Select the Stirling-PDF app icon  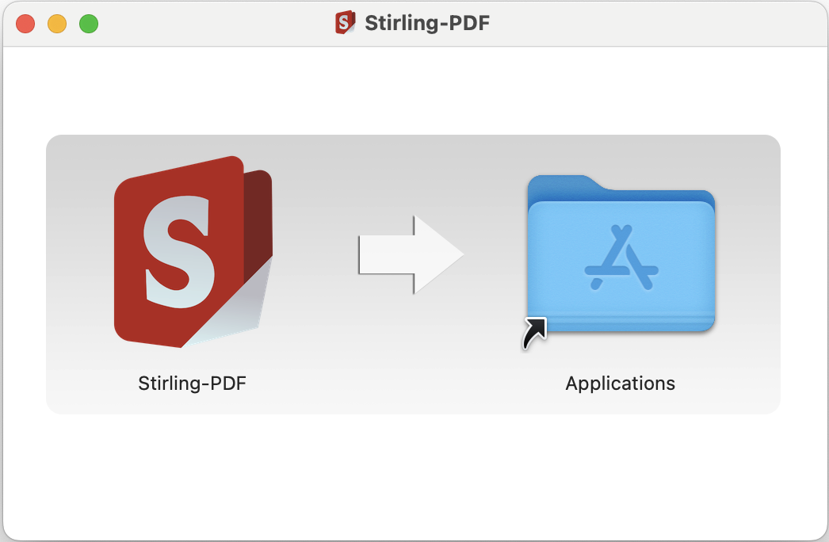point(193,252)
